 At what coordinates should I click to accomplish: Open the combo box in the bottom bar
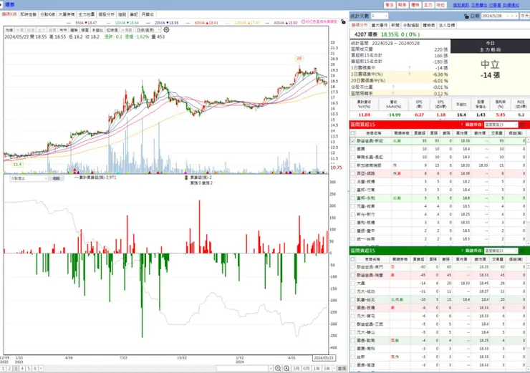(x=245, y=368)
